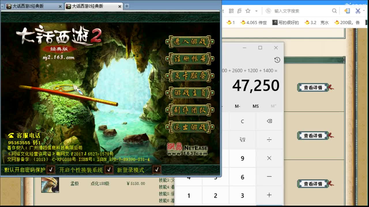This screenshot has width=369, height=207.
Task: Click the 3 key on the calculator
Action: click(242, 195)
